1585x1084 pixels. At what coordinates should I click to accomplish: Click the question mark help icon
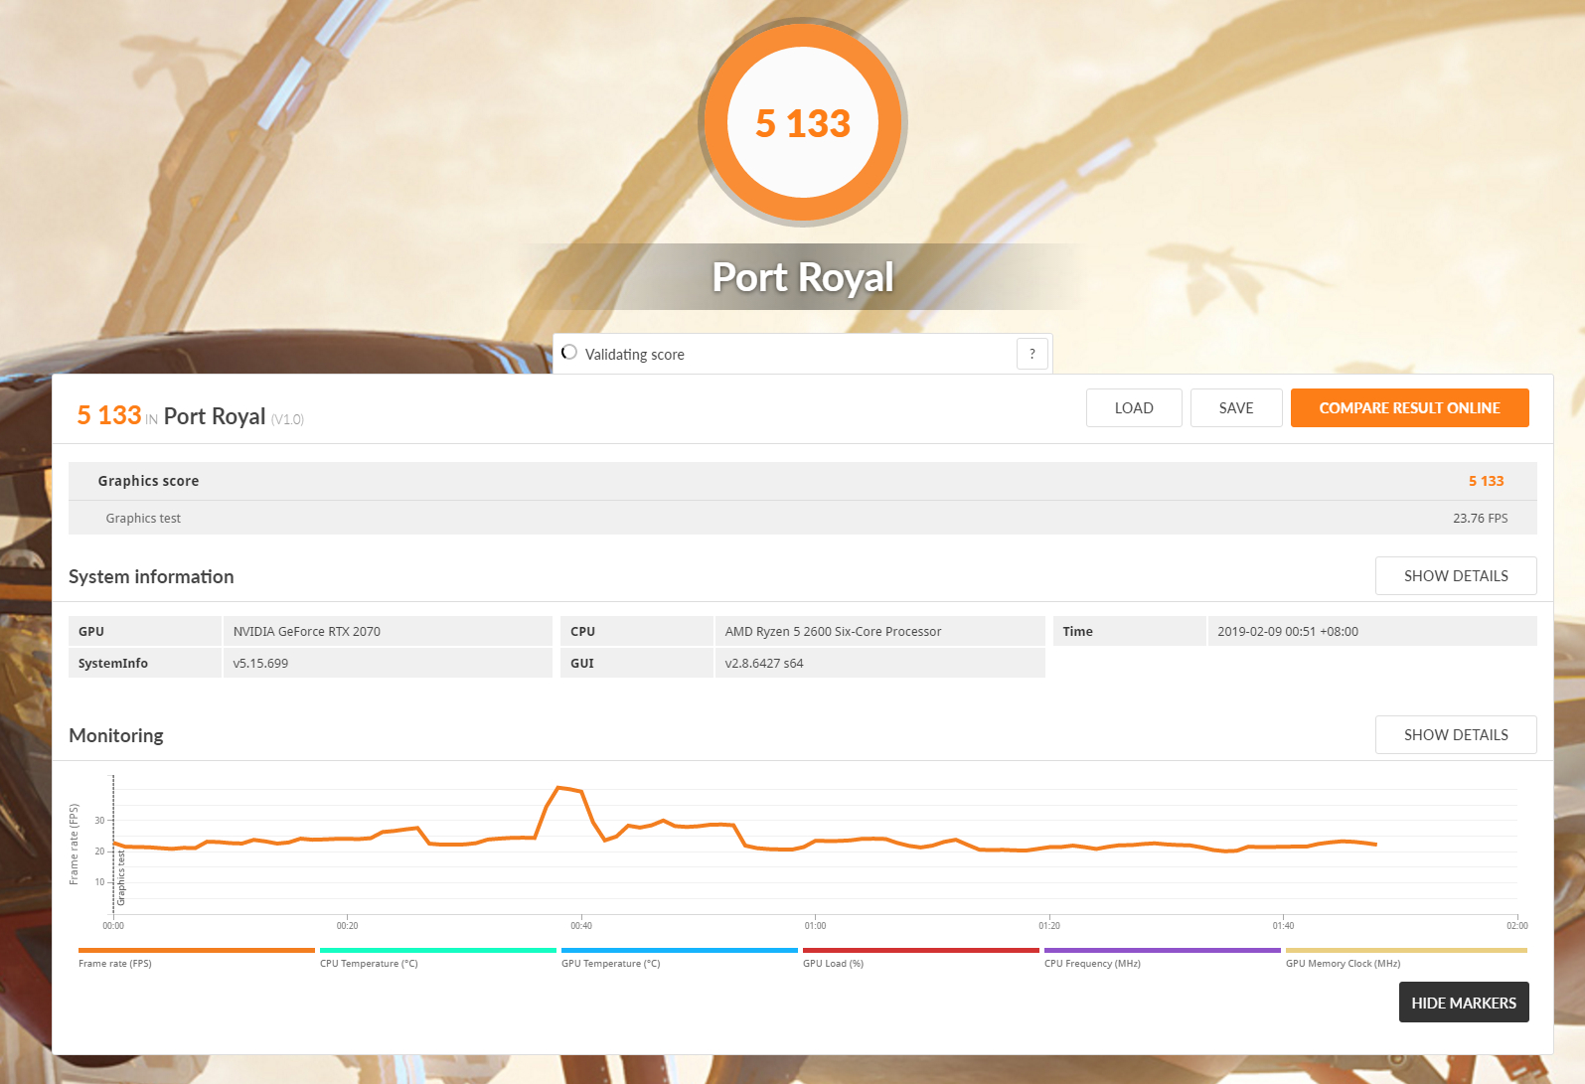click(1031, 354)
